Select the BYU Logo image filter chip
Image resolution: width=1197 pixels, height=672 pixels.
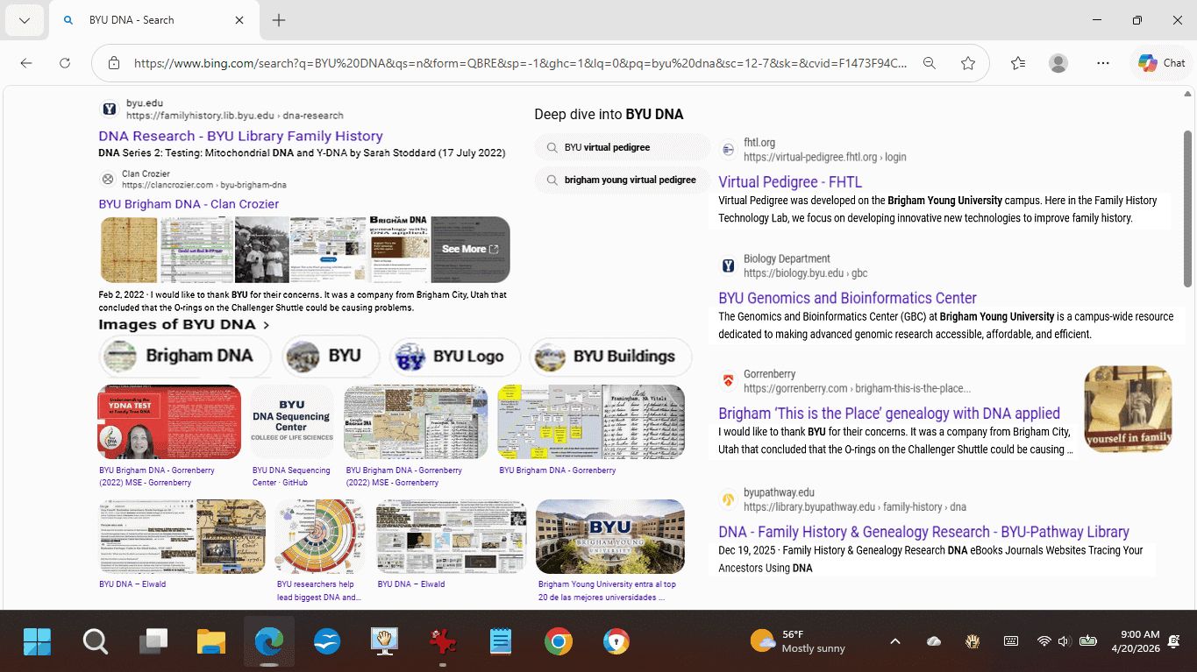tap(456, 357)
